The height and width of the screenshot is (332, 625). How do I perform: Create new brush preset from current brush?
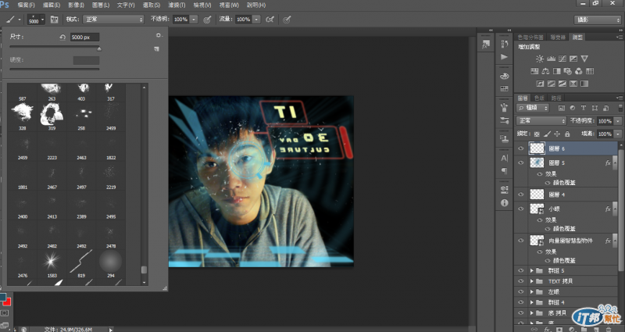click(x=157, y=49)
